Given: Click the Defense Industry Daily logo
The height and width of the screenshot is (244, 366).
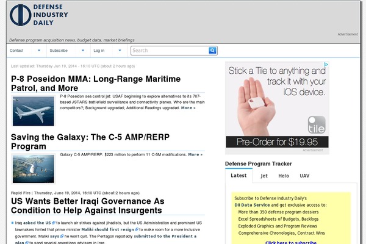Looking at the screenshot, I should click(x=39, y=15).
